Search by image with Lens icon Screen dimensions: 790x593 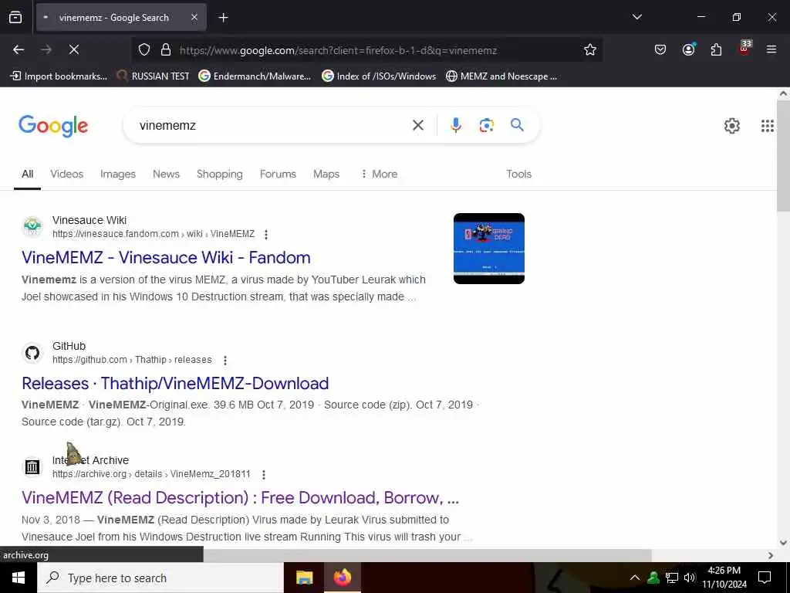coord(486,125)
